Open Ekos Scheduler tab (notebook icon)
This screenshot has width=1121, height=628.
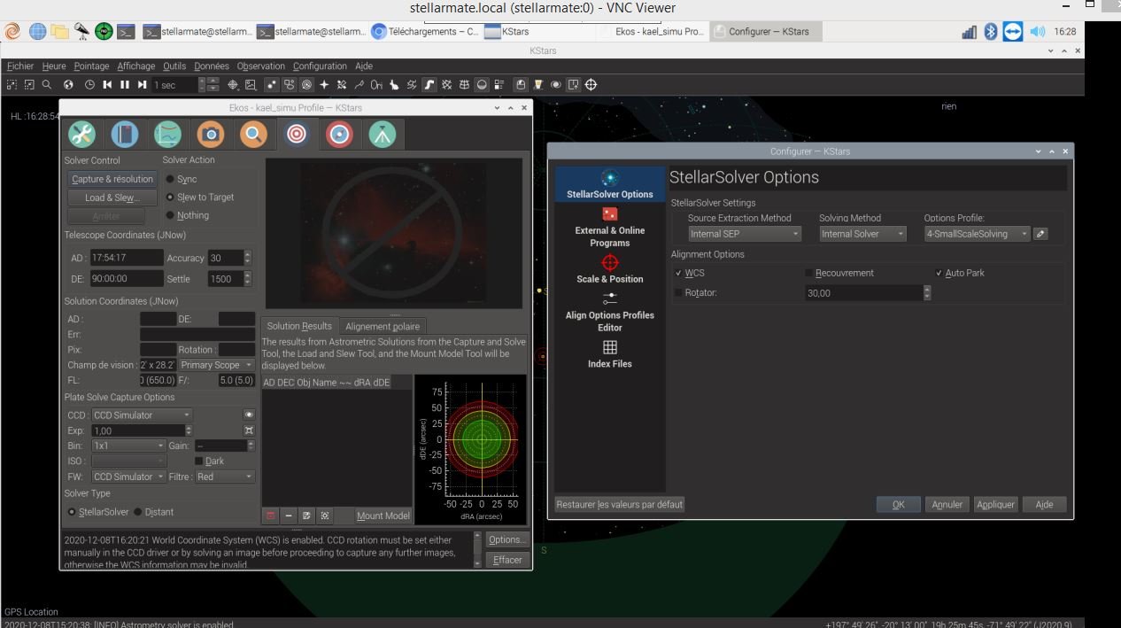tap(125, 135)
